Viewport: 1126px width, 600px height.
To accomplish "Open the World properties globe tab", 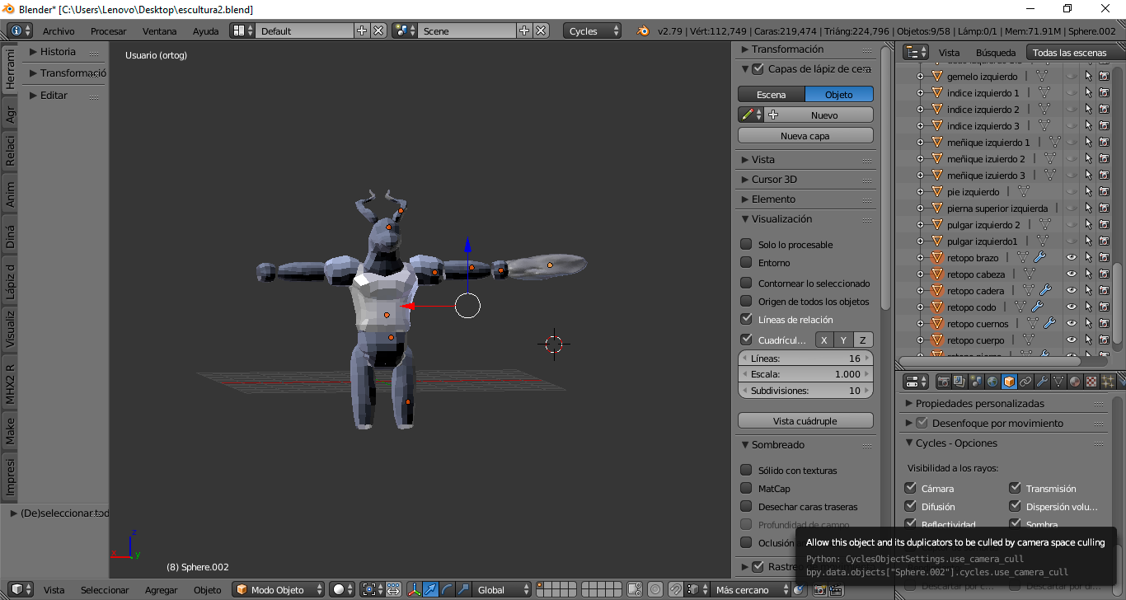I will [992, 382].
